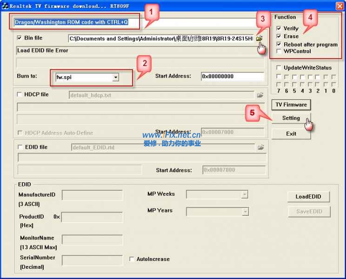Image resolution: width=346 pixels, height=279 pixels.
Task: Click the TV Firmware button
Action: (x=291, y=105)
